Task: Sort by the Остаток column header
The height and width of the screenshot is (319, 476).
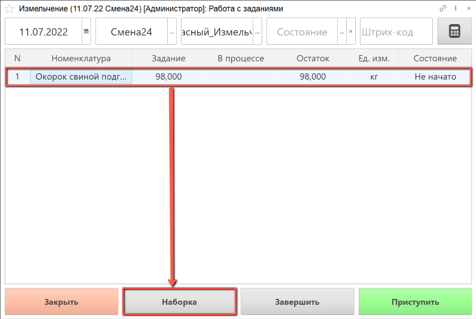Action: coord(313,58)
